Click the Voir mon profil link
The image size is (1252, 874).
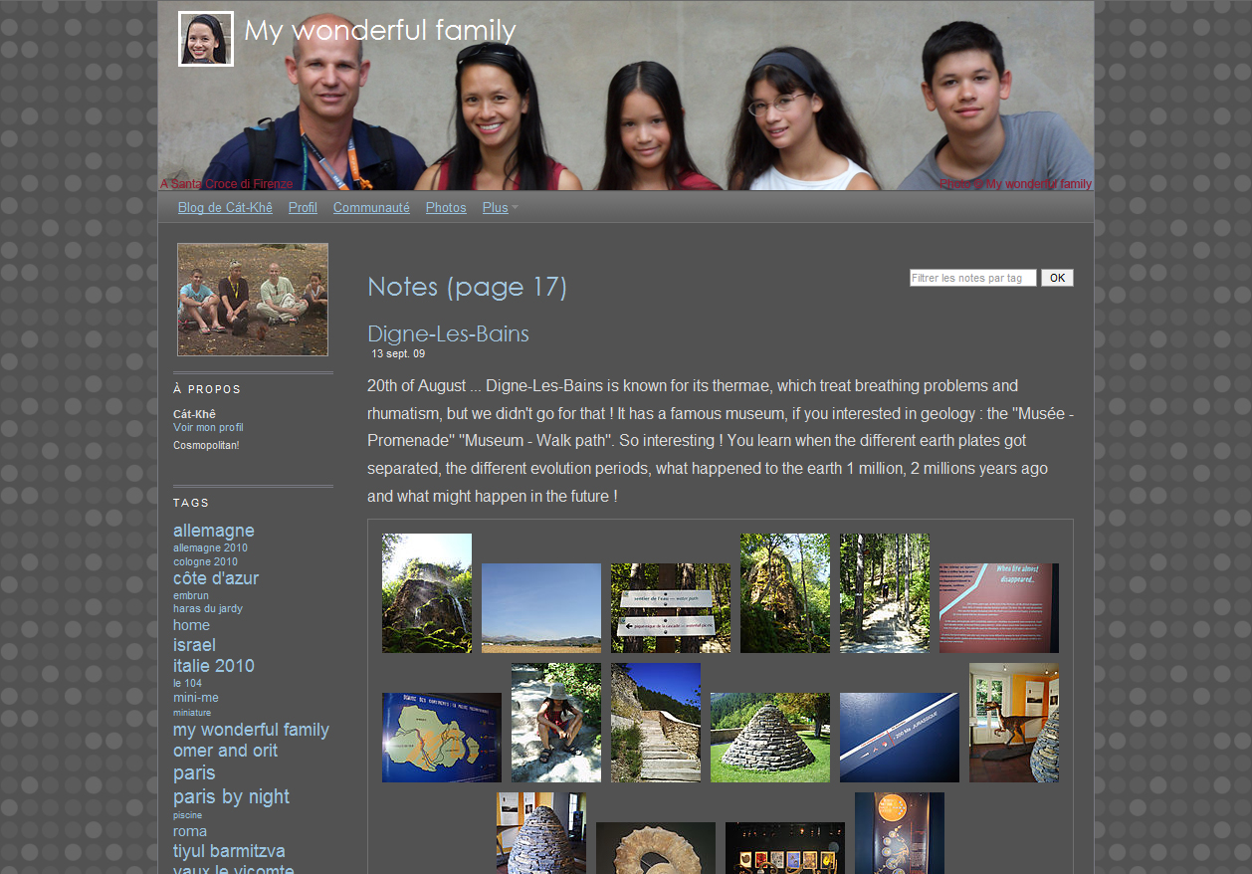[x=208, y=428]
